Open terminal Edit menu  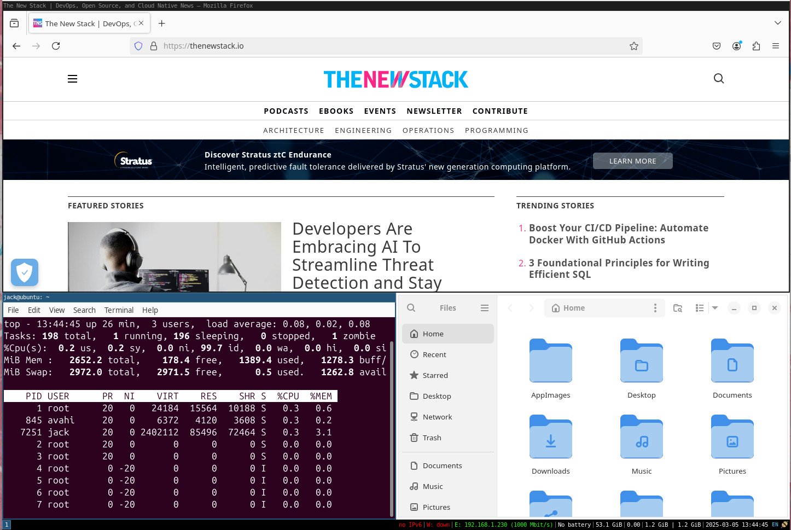(34, 310)
